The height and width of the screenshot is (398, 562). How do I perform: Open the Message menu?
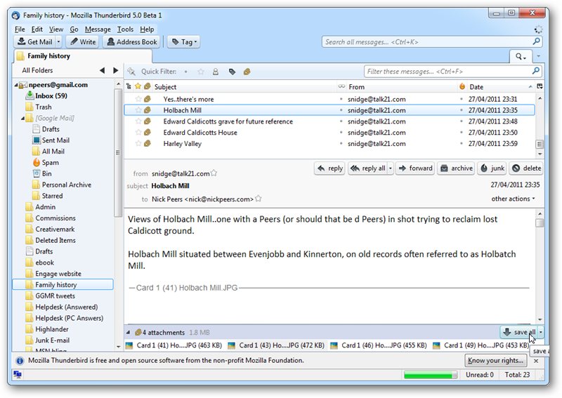click(x=98, y=29)
